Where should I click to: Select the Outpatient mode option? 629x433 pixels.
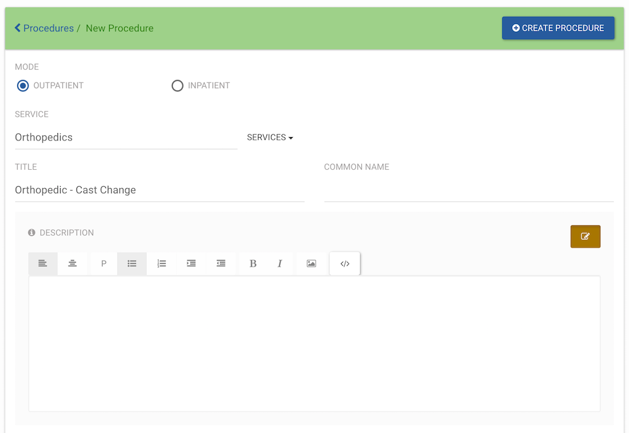click(23, 86)
